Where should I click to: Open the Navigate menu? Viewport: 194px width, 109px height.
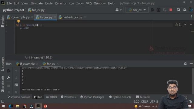(36, 3)
